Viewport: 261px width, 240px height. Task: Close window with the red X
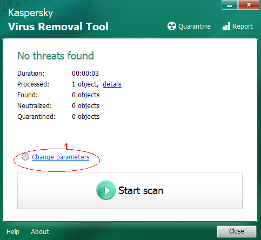[249, 5]
